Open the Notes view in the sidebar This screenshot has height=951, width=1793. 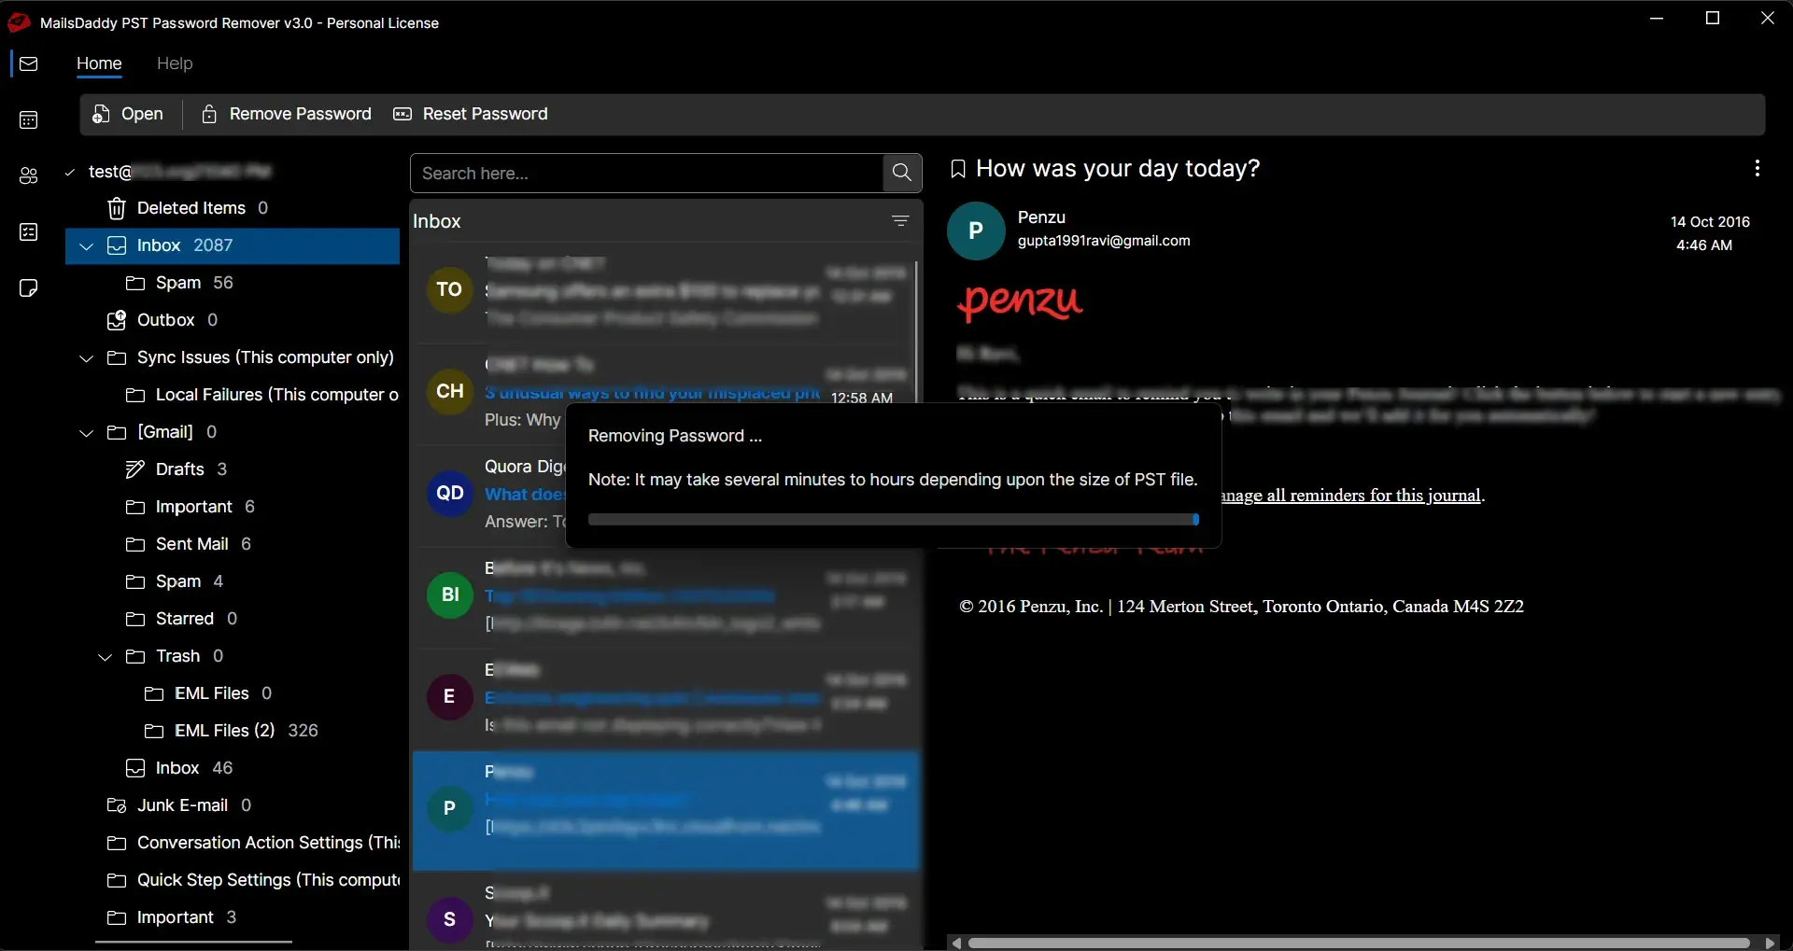tap(28, 287)
